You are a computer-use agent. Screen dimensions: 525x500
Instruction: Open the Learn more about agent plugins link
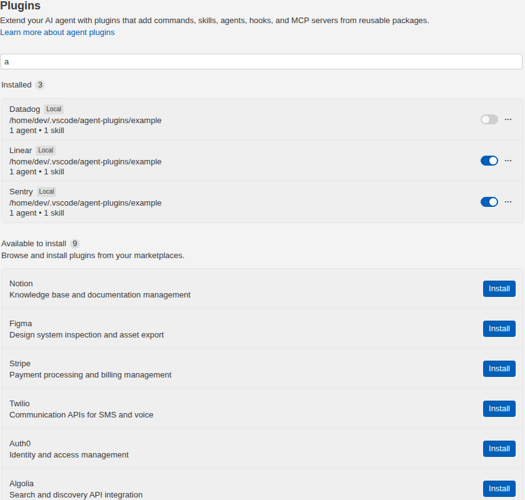(x=57, y=32)
